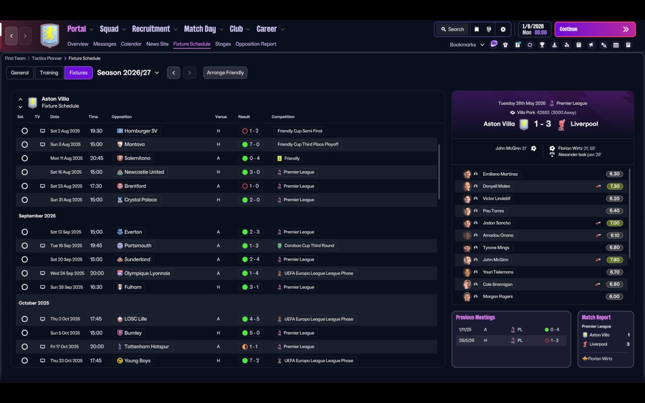Open the General planner view
The width and height of the screenshot is (645, 403).
pos(20,73)
